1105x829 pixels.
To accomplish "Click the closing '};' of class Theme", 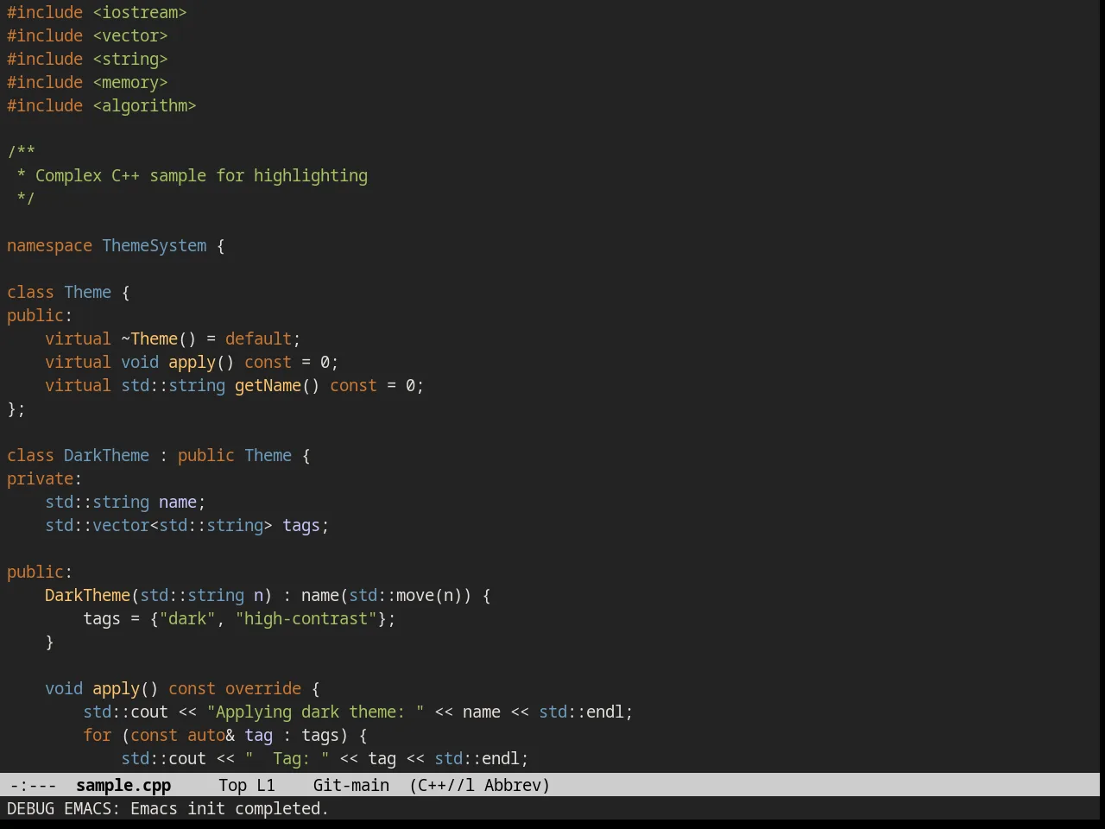I will [16, 408].
